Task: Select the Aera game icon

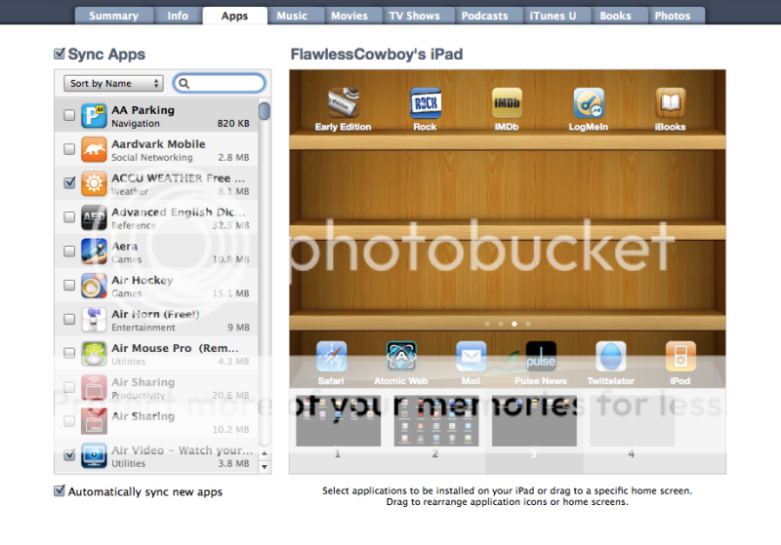Action: click(x=94, y=252)
